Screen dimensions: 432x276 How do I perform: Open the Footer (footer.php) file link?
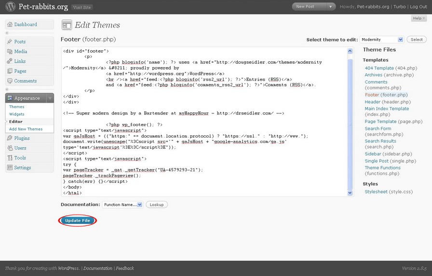point(372,95)
